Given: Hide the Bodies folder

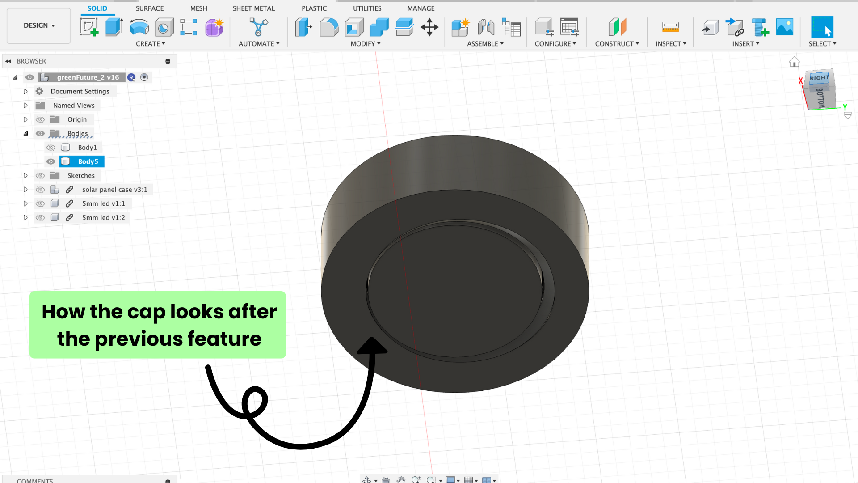Looking at the screenshot, I should (40, 133).
